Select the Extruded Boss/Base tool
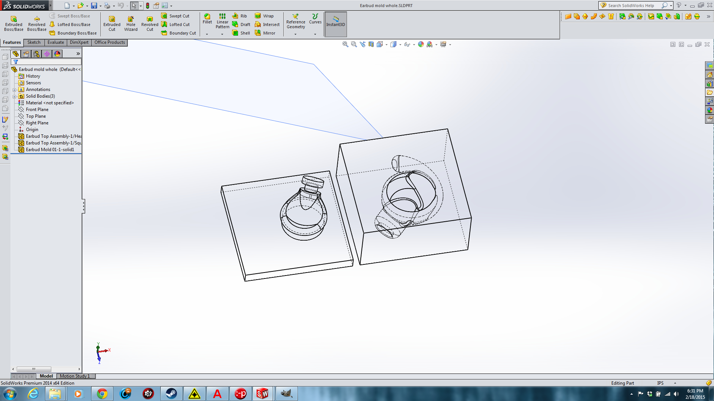 14,24
